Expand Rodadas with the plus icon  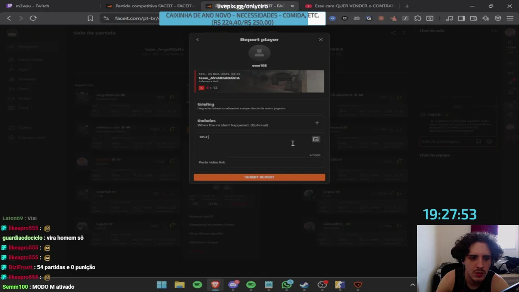(317, 123)
